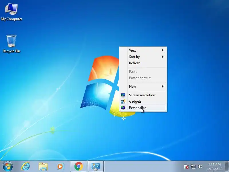The width and height of the screenshot is (229, 172).
Task: Open the Windows Start orb
Action: (8, 166)
